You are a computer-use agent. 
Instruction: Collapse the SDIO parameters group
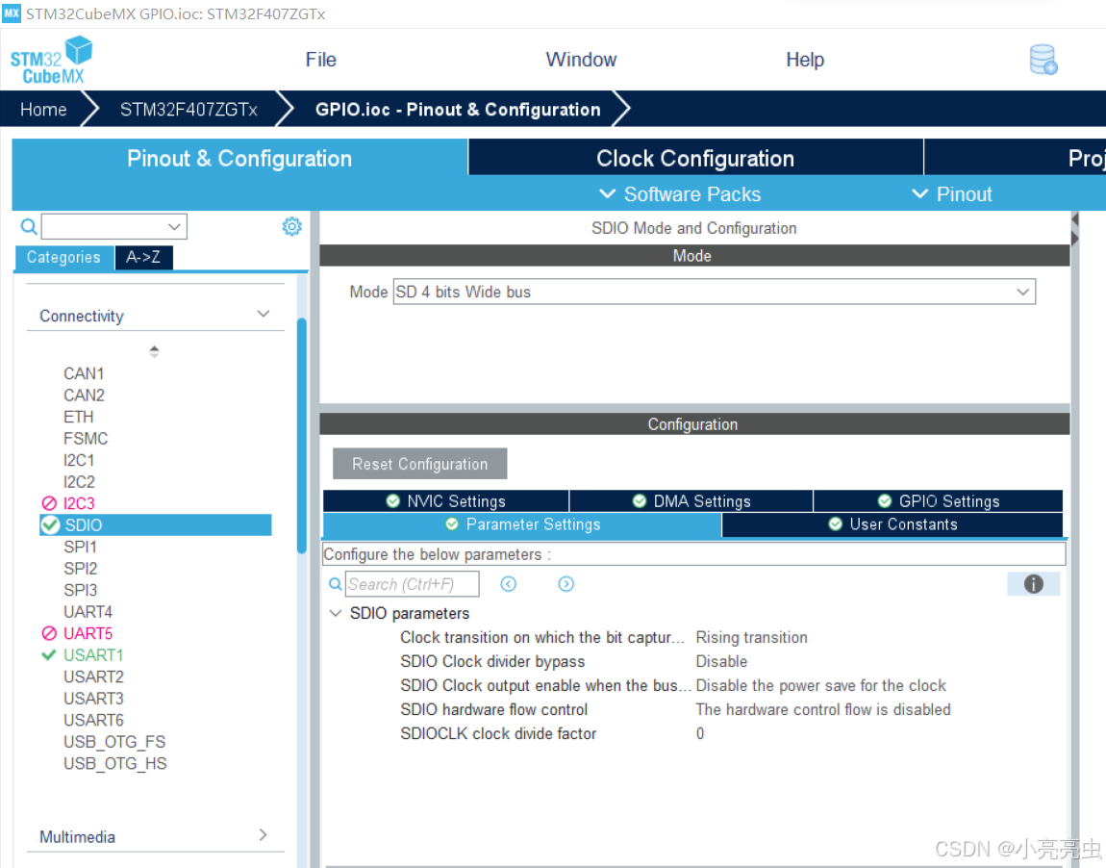click(x=337, y=613)
